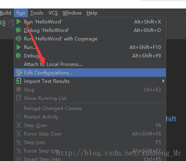The height and width of the screenshot is (161, 186).
Task: Click the bug icon beside Debug 'HelloWord'
Action: tap(19, 30)
